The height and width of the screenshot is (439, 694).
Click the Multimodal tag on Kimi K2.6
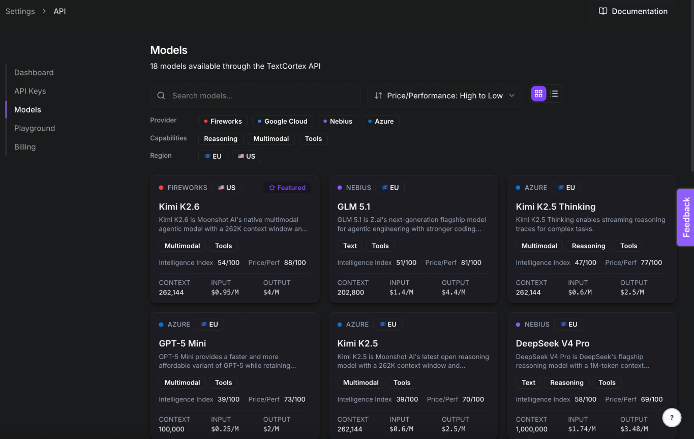point(183,246)
